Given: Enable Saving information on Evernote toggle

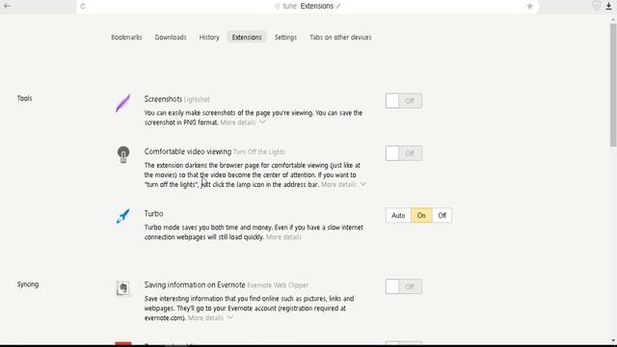Looking at the screenshot, I should coord(404,286).
